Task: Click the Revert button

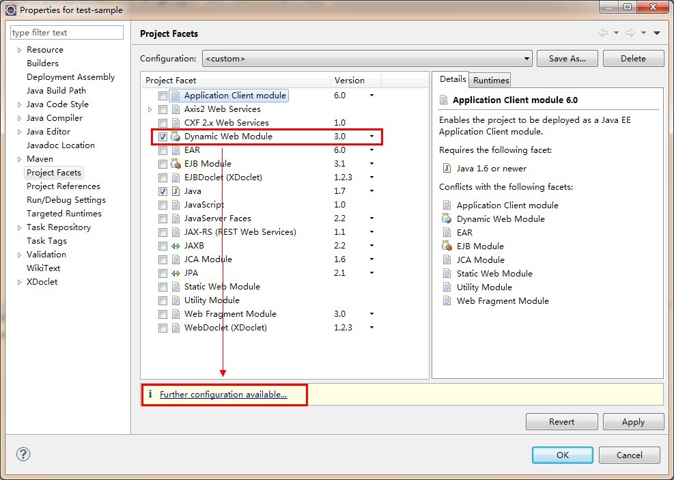Action: (x=561, y=421)
